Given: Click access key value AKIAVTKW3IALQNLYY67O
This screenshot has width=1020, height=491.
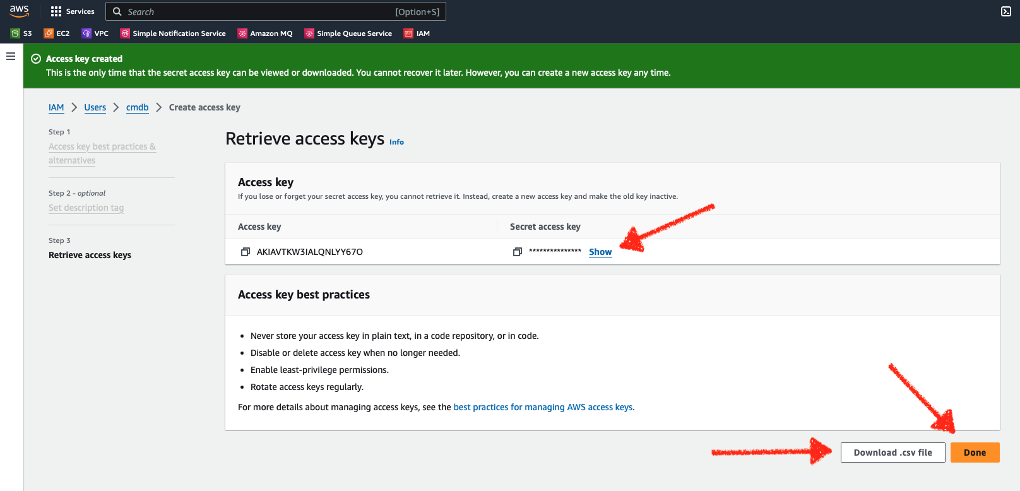Looking at the screenshot, I should [310, 252].
